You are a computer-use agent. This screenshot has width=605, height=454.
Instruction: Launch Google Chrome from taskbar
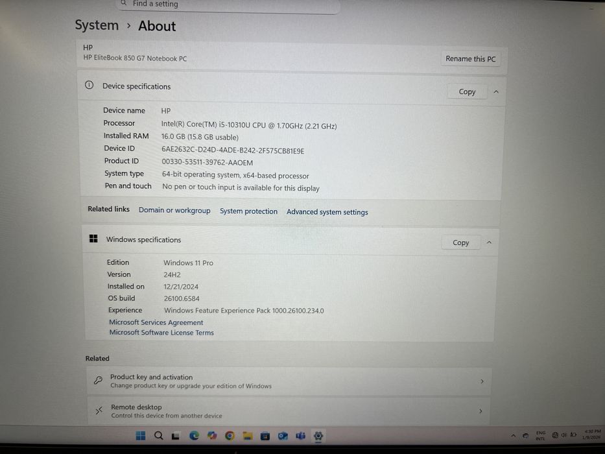click(x=230, y=435)
